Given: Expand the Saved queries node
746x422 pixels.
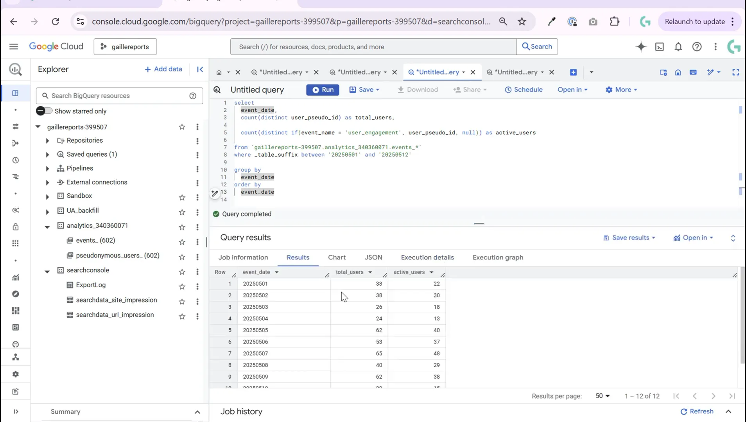Looking at the screenshot, I should coord(47,155).
